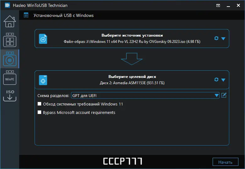This screenshot has width=245, height=169.
Task: Select the Windows installation USB sidebar icon
Action: coord(10,59)
